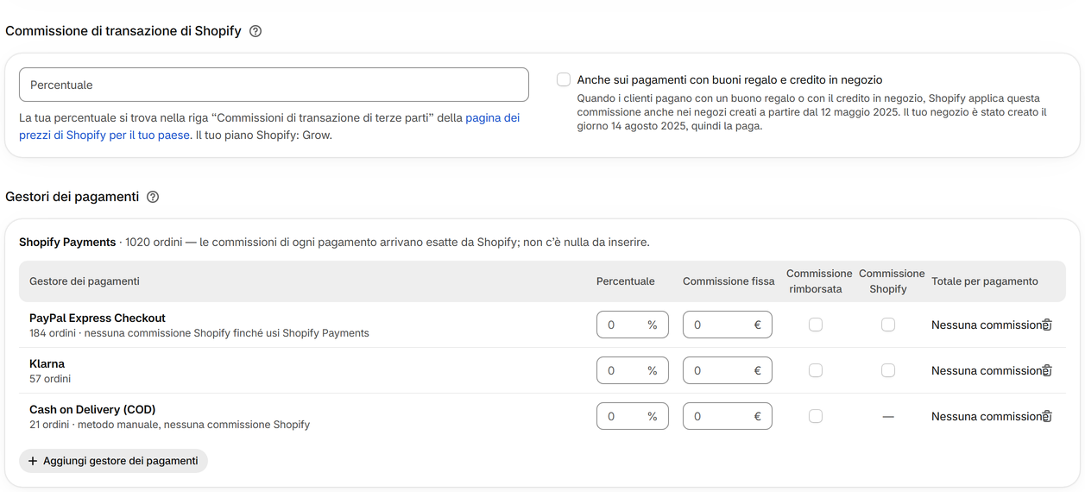Screen dimensions: 1085x492
Task: Click the Klarna provider name
Action: 47,363
